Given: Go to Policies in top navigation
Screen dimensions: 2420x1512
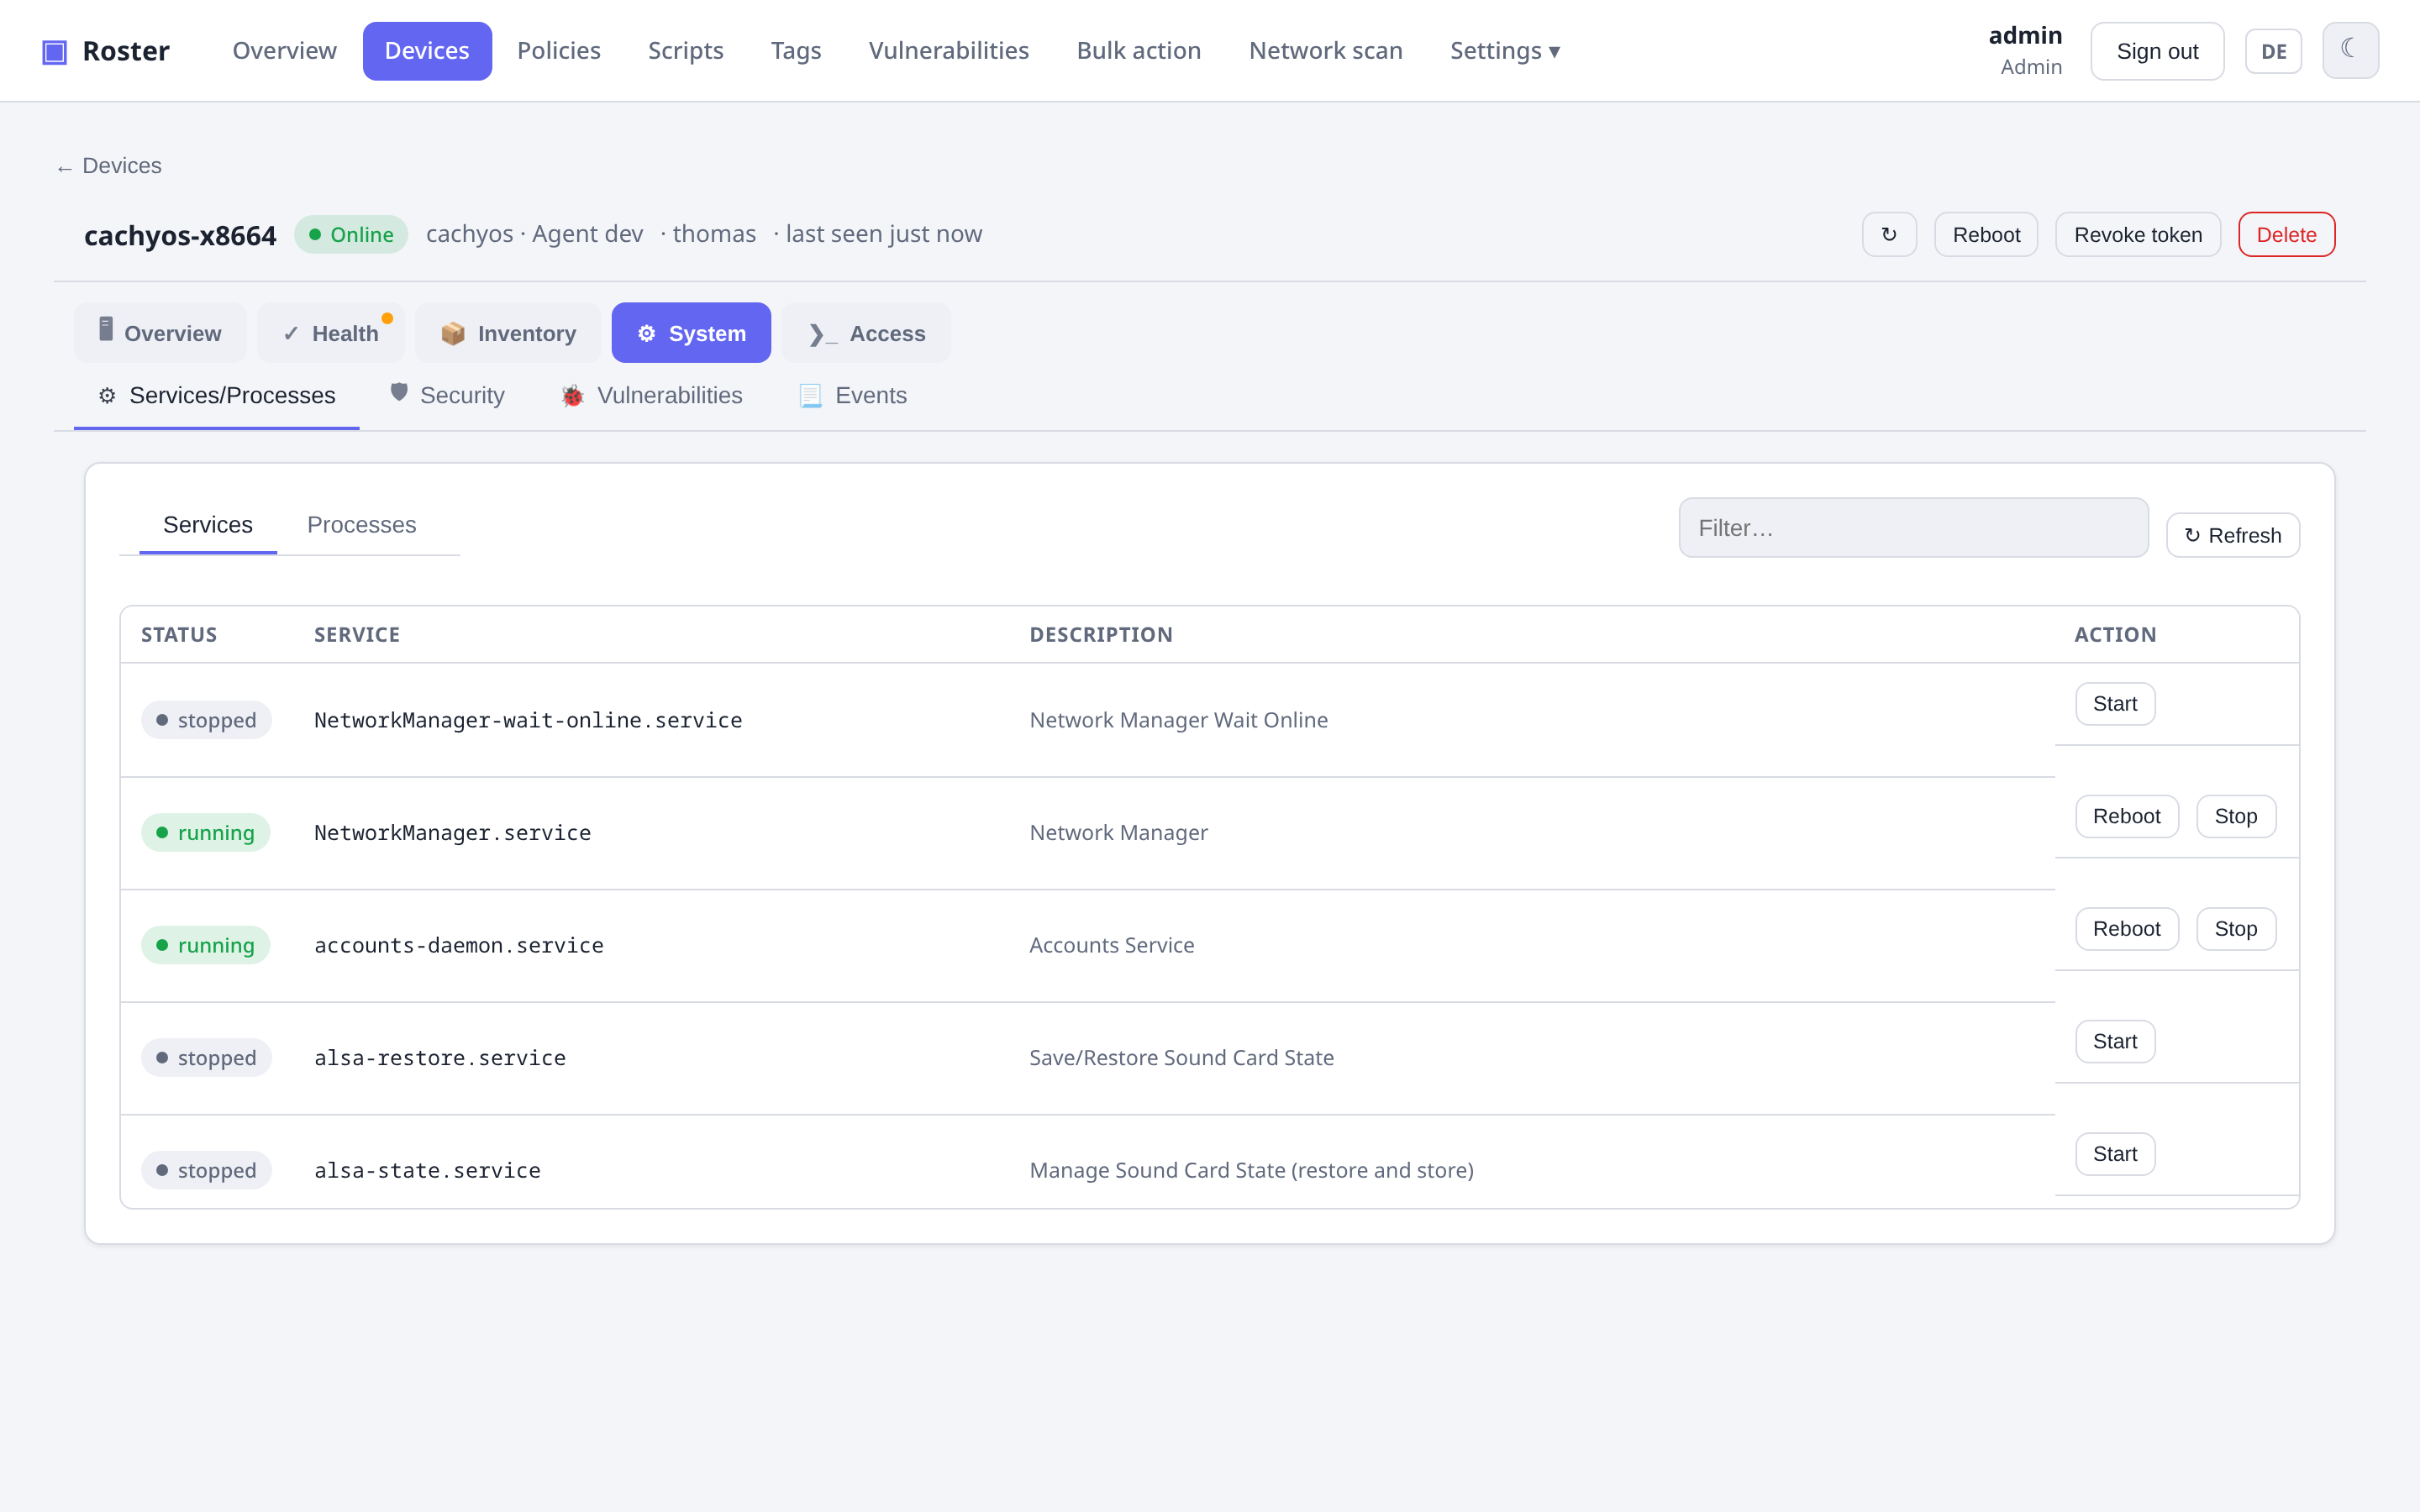Looking at the screenshot, I should [558, 50].
